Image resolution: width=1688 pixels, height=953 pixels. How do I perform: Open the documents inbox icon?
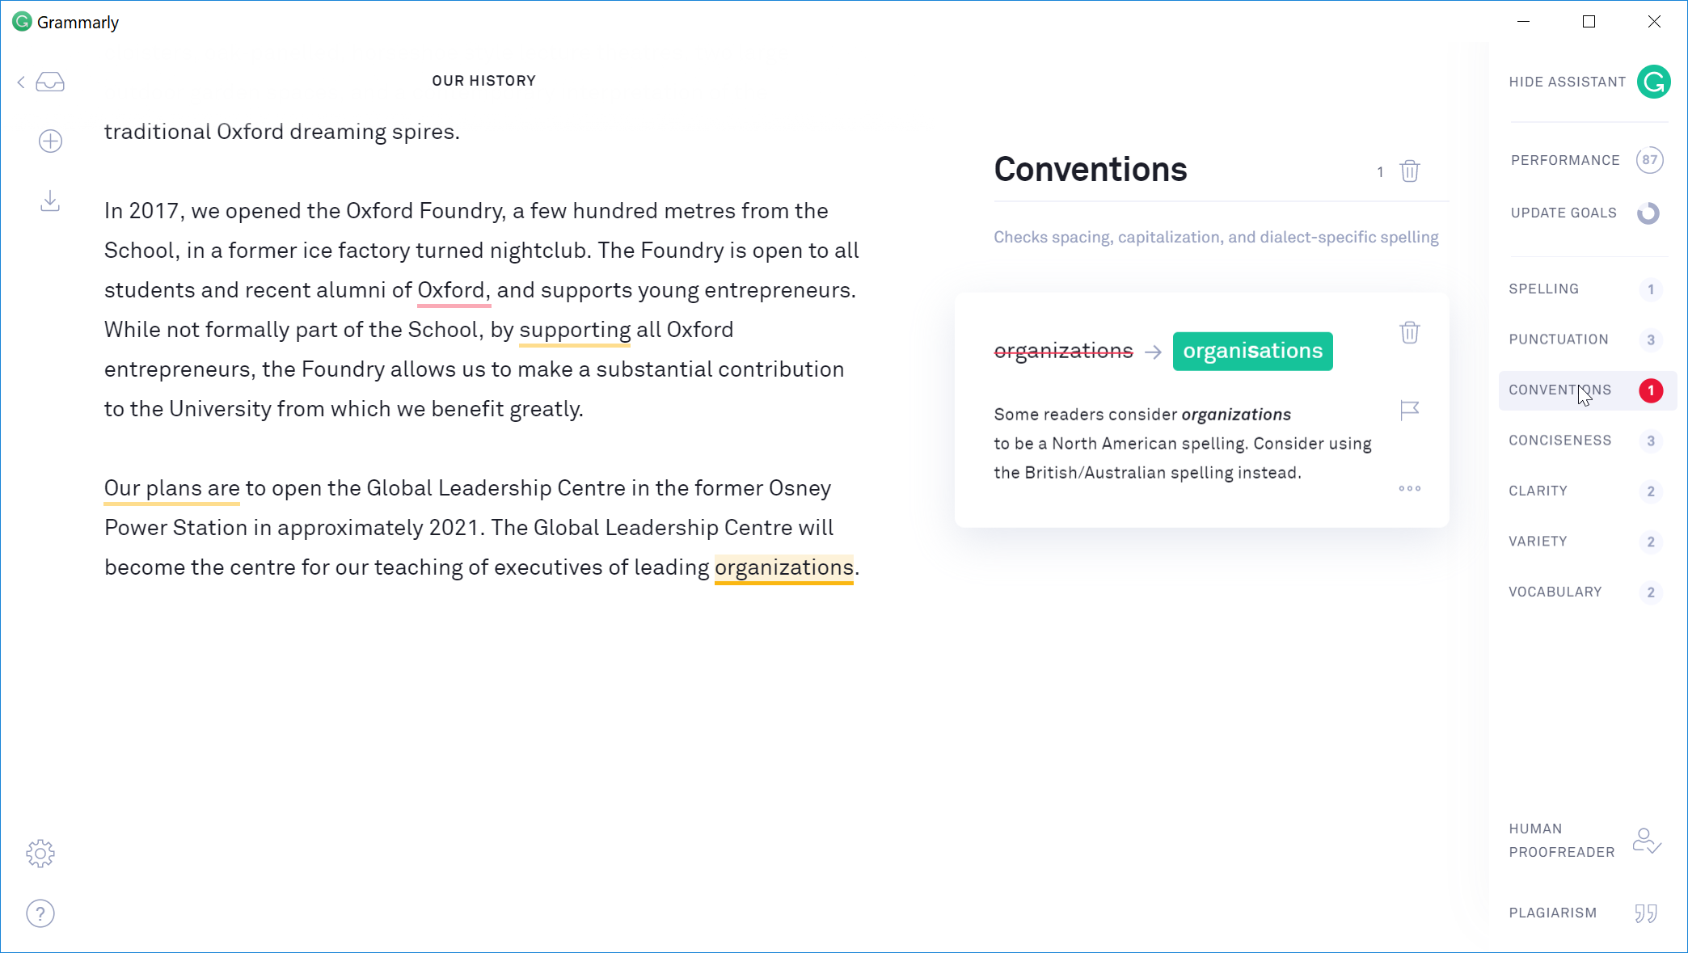[x=50, y=82]
